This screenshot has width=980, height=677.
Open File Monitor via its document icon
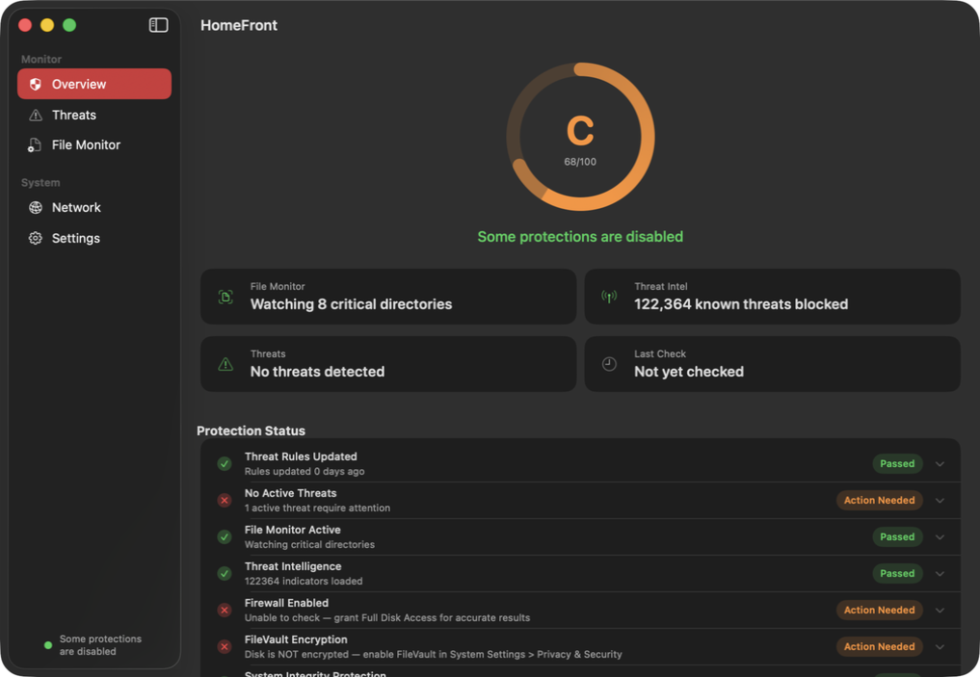click(x=35, y=144)
